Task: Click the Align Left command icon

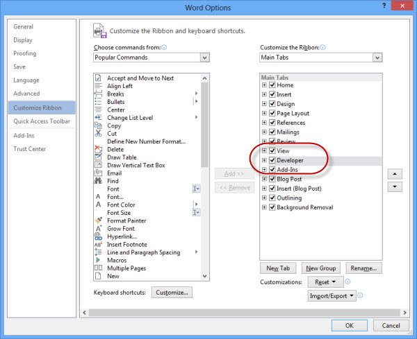Action: (x=98, y=86)
